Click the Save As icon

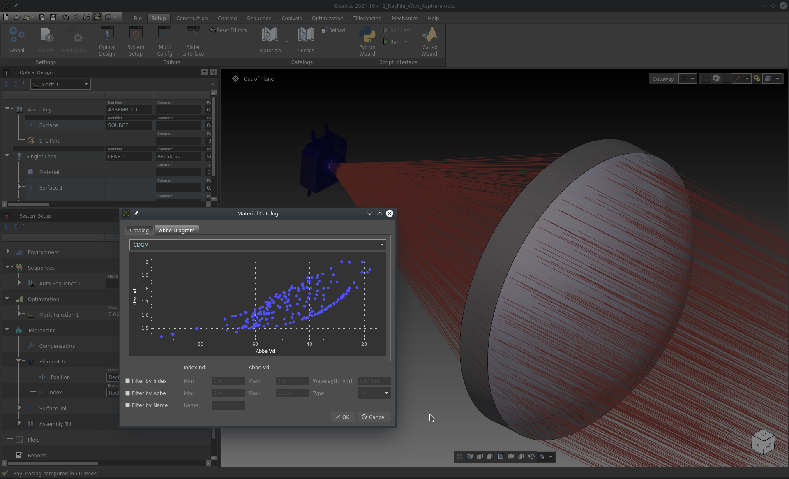(53, 17)
